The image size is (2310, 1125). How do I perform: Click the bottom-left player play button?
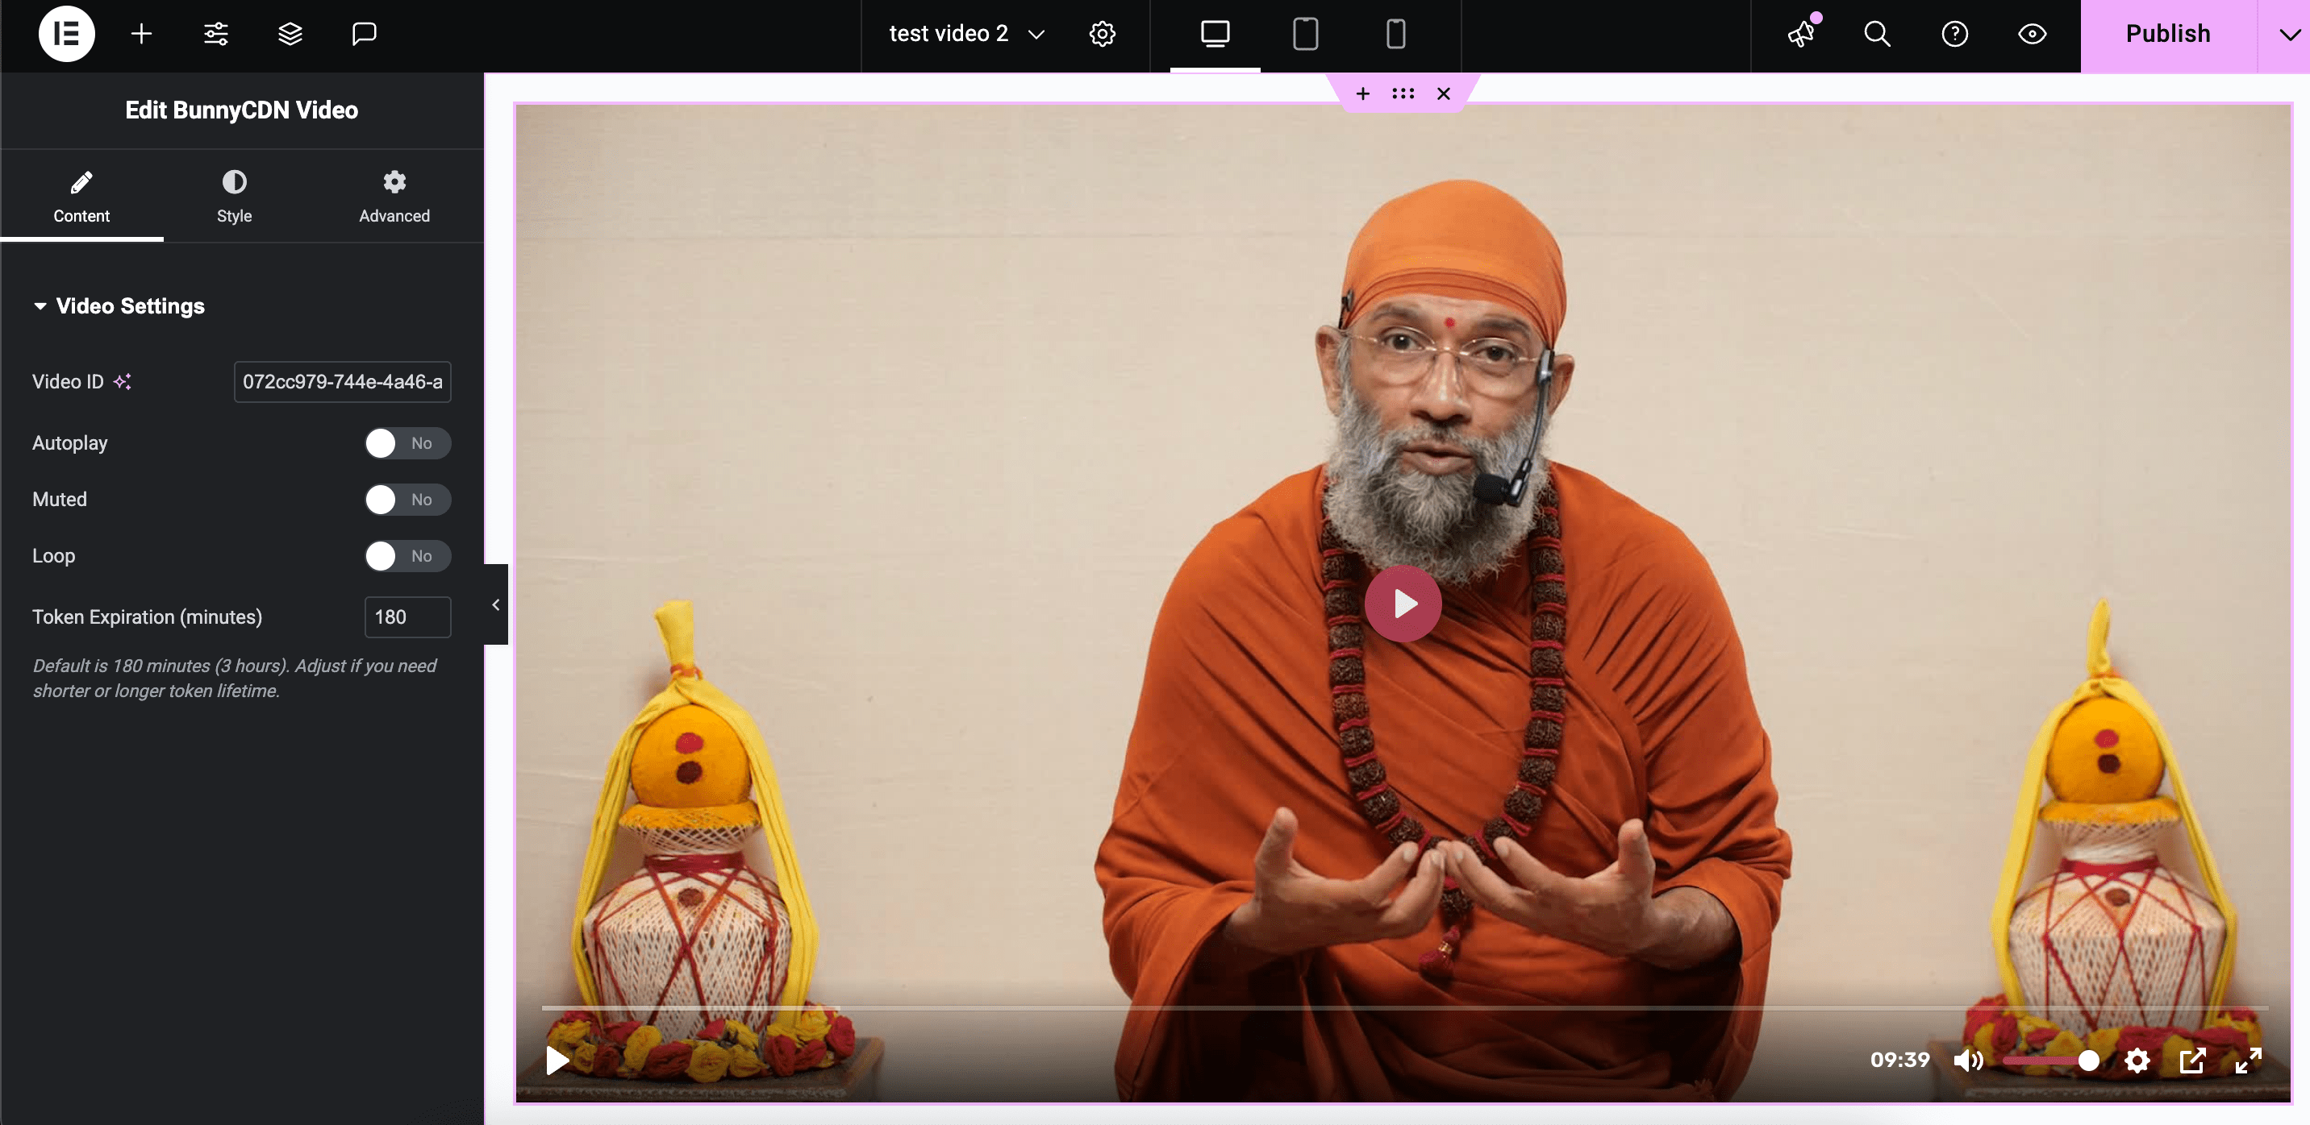point(558,1061)
